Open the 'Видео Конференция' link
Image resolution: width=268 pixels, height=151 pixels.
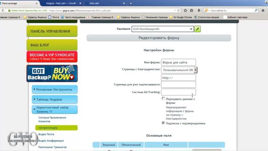pyautogui.click(x=51, y=141)
